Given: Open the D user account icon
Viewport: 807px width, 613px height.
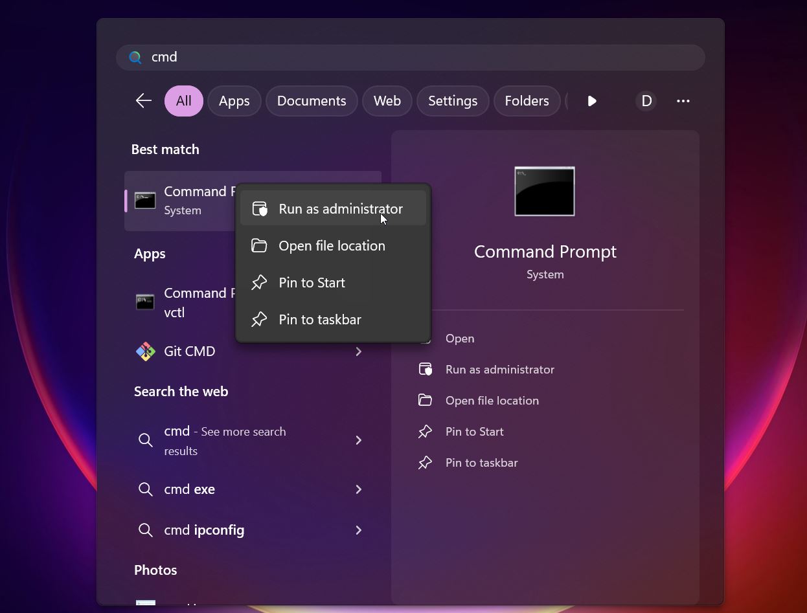Looking at the screenshot, I should [x=646, y=101].
